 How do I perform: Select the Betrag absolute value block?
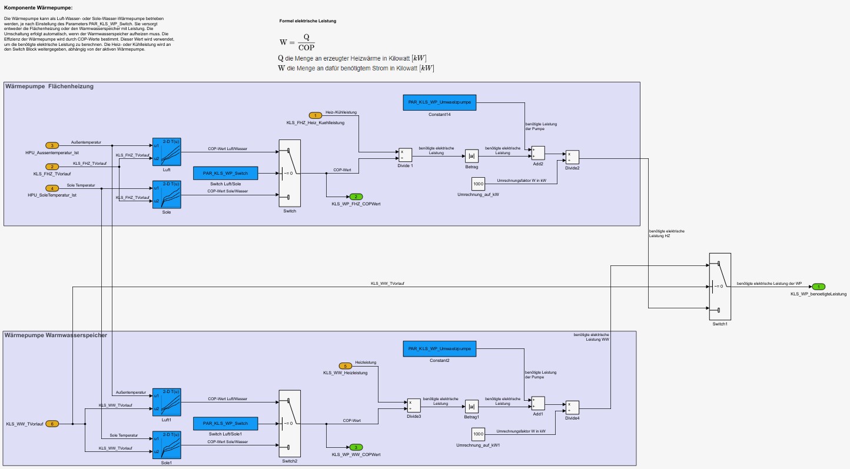coord(472,156)
